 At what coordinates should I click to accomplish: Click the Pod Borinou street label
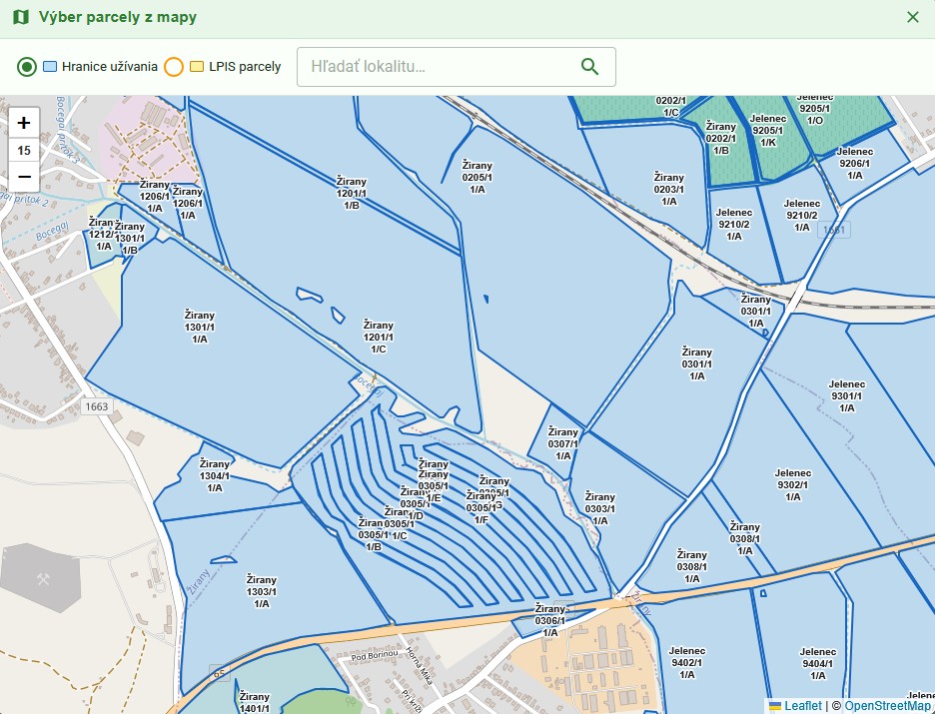[374, 656]
